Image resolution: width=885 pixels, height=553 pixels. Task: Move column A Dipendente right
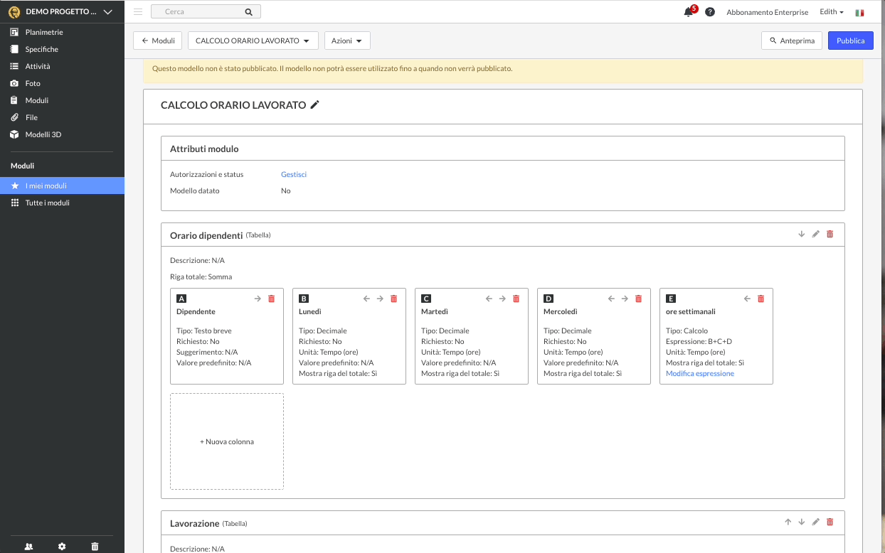point(258,299)
